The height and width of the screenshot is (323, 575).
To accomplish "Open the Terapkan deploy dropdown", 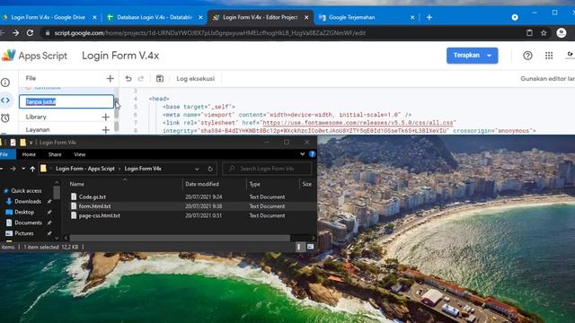I will [x=489, y=56].
